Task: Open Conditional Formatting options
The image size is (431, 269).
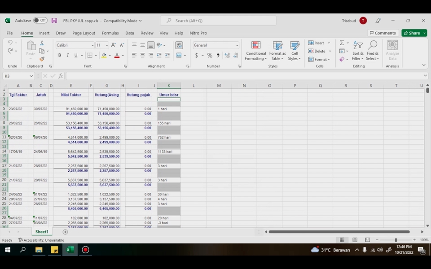Action: 255,51
